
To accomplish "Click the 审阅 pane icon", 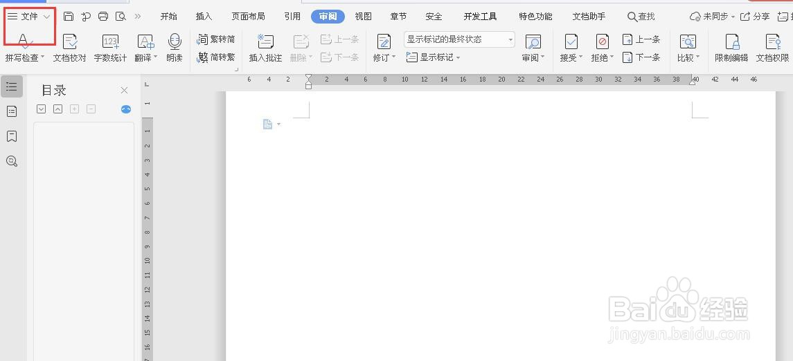I will click(533, 41).
